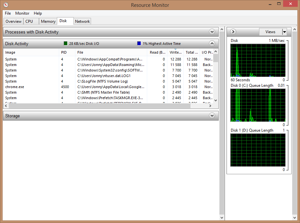The image size is (300, 223).
Task: Sort by the Total column header
Action: pos(191,52)
